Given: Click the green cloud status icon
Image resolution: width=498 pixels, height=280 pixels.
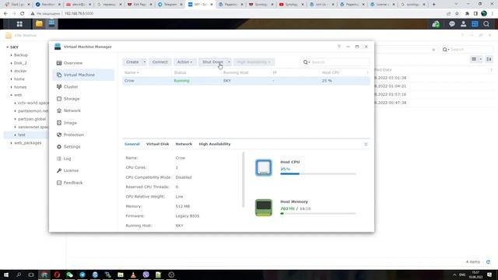Looking at the screenshot, I should (x=436, y=24).
